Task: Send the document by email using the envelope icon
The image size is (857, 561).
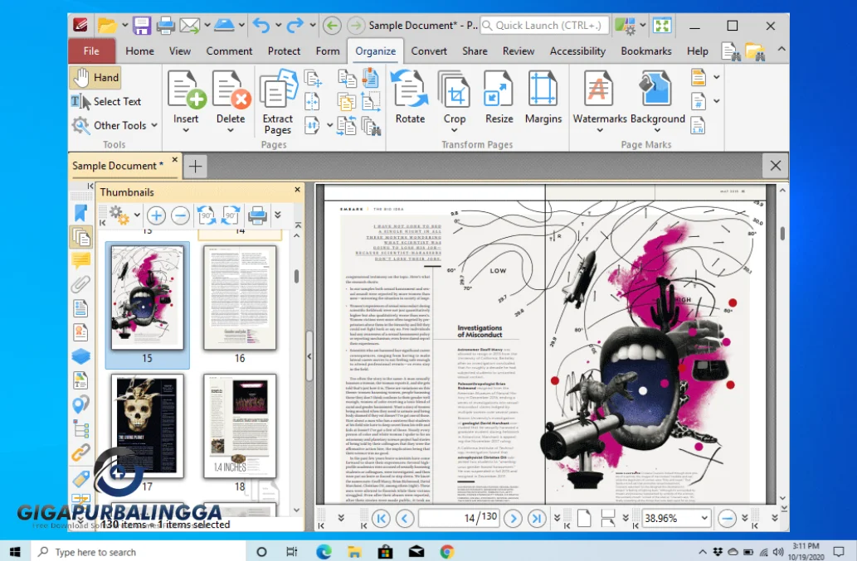Action: 190,25
